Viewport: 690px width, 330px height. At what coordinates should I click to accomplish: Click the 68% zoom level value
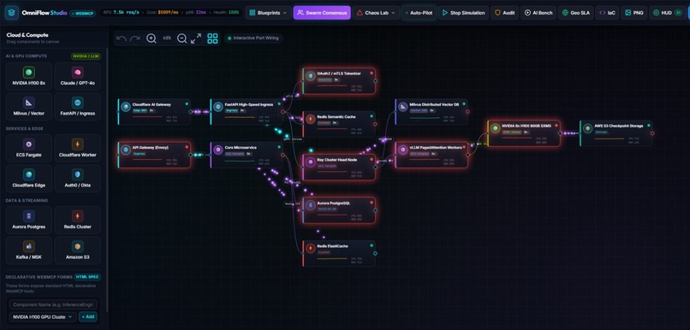tap(167, 38)
